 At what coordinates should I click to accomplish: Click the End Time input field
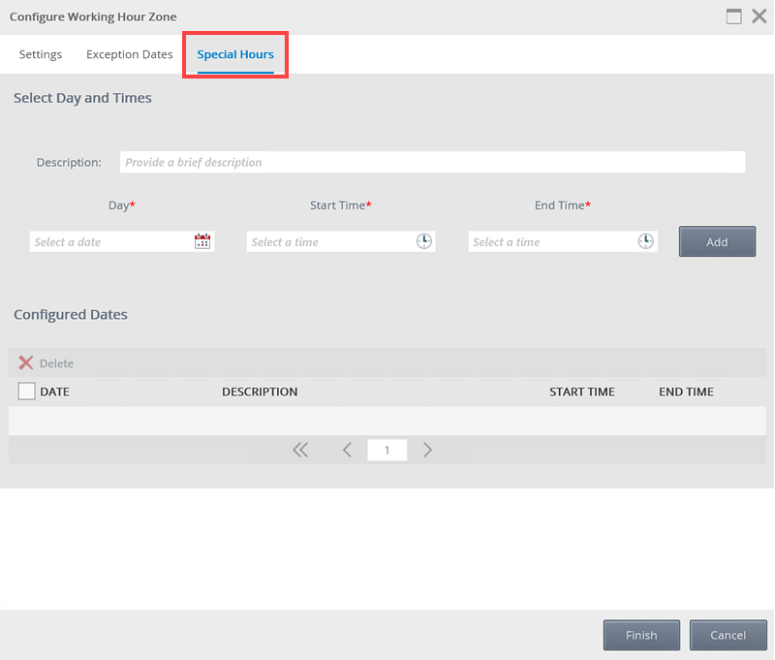[x=563, y=241]
